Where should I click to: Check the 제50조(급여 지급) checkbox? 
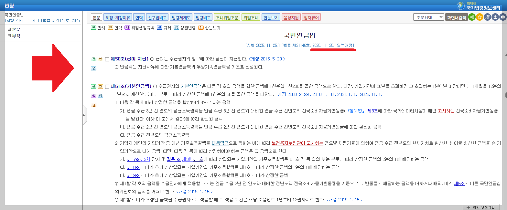click(x=107, y=59)
